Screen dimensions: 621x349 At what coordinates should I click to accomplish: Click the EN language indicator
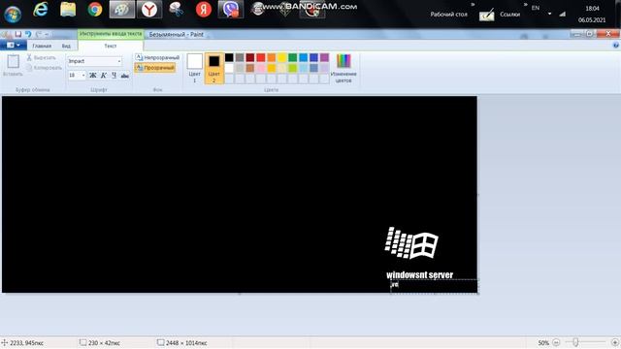point(536,8)
